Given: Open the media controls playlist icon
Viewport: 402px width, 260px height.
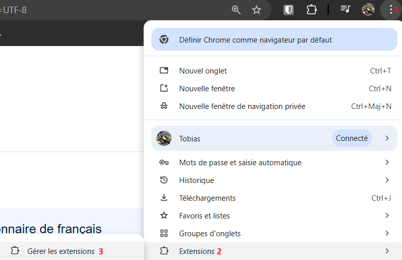Looking at the screenshot, I should click(x=345, y=9).
